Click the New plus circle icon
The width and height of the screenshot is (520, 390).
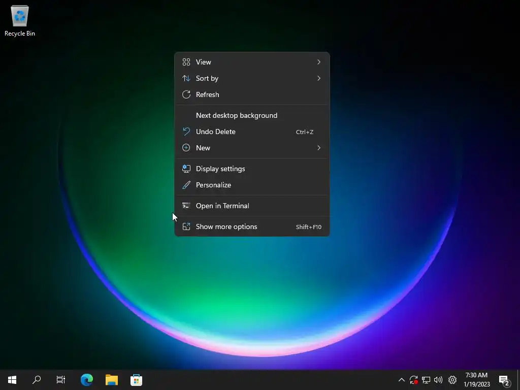click(x=186, y=148)
